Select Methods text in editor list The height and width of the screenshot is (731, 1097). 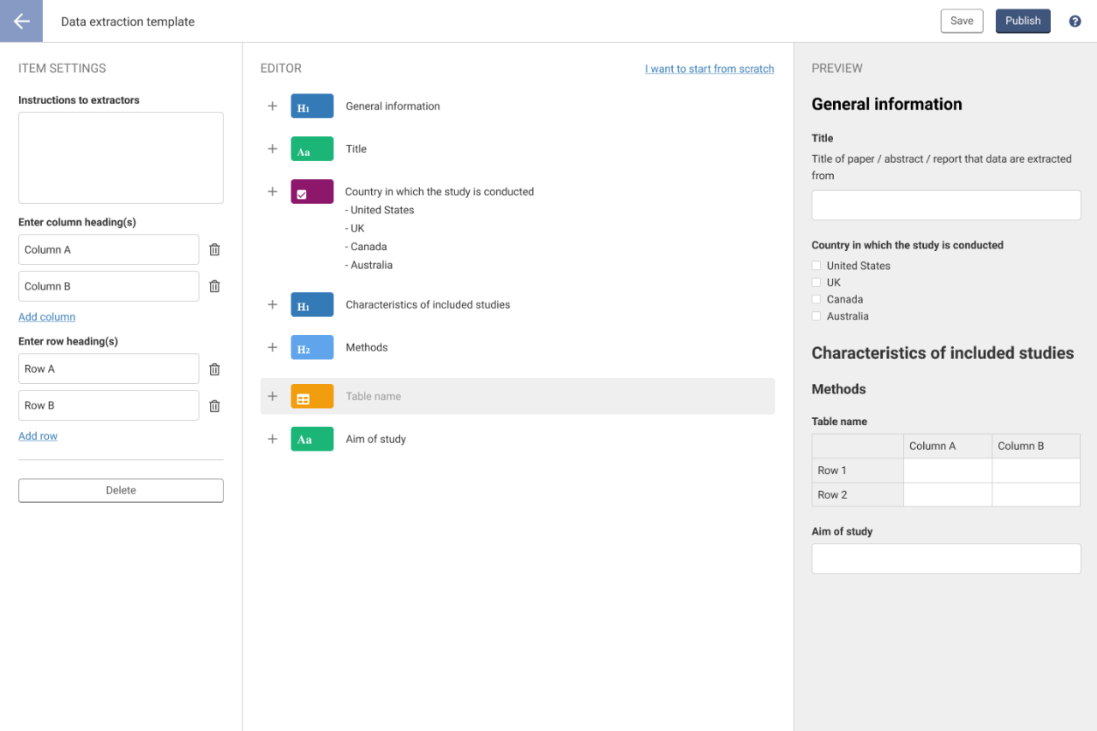click(x=367, y=348)
